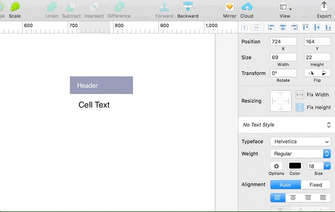Edit the Y position field
The image size is (335, 212).
317,41
